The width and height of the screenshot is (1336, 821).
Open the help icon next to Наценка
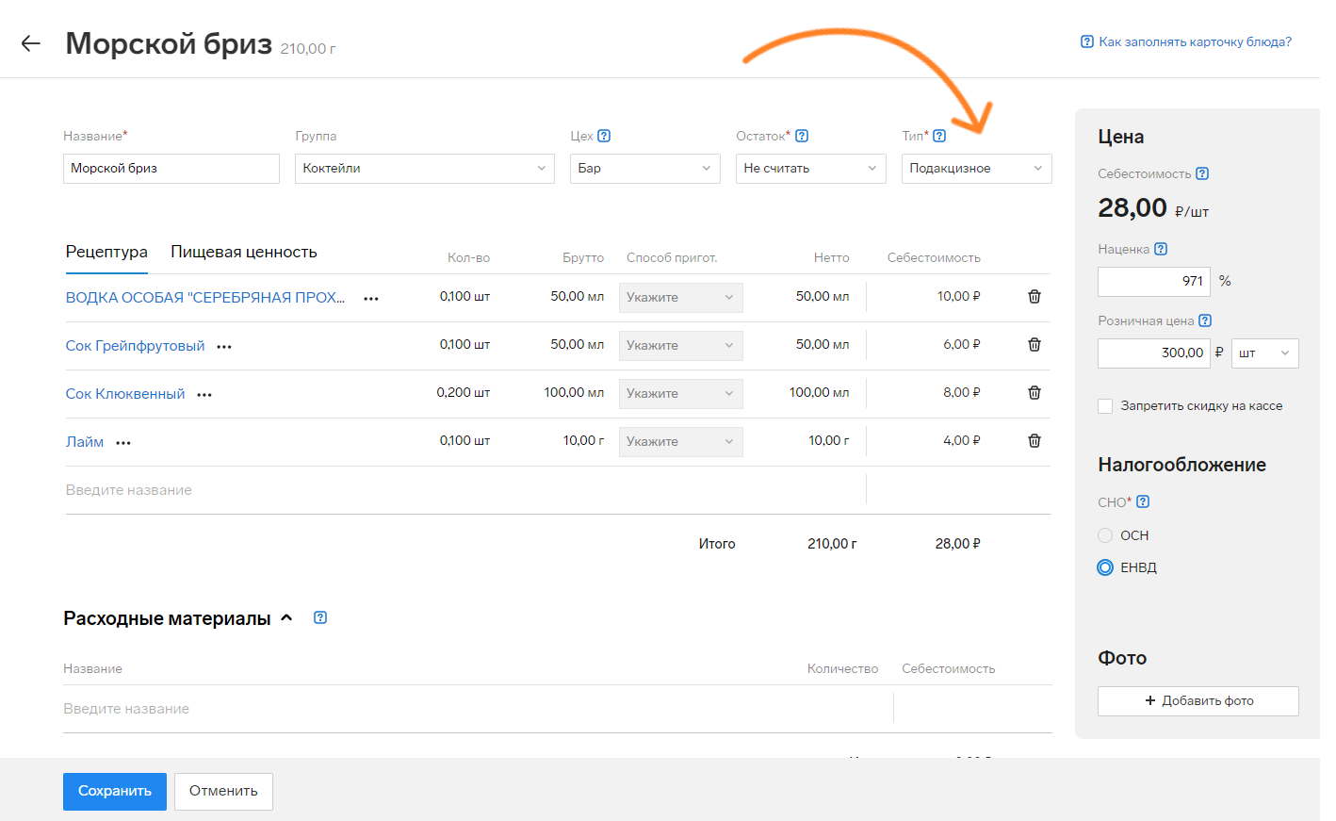(x=1161, y=249)
